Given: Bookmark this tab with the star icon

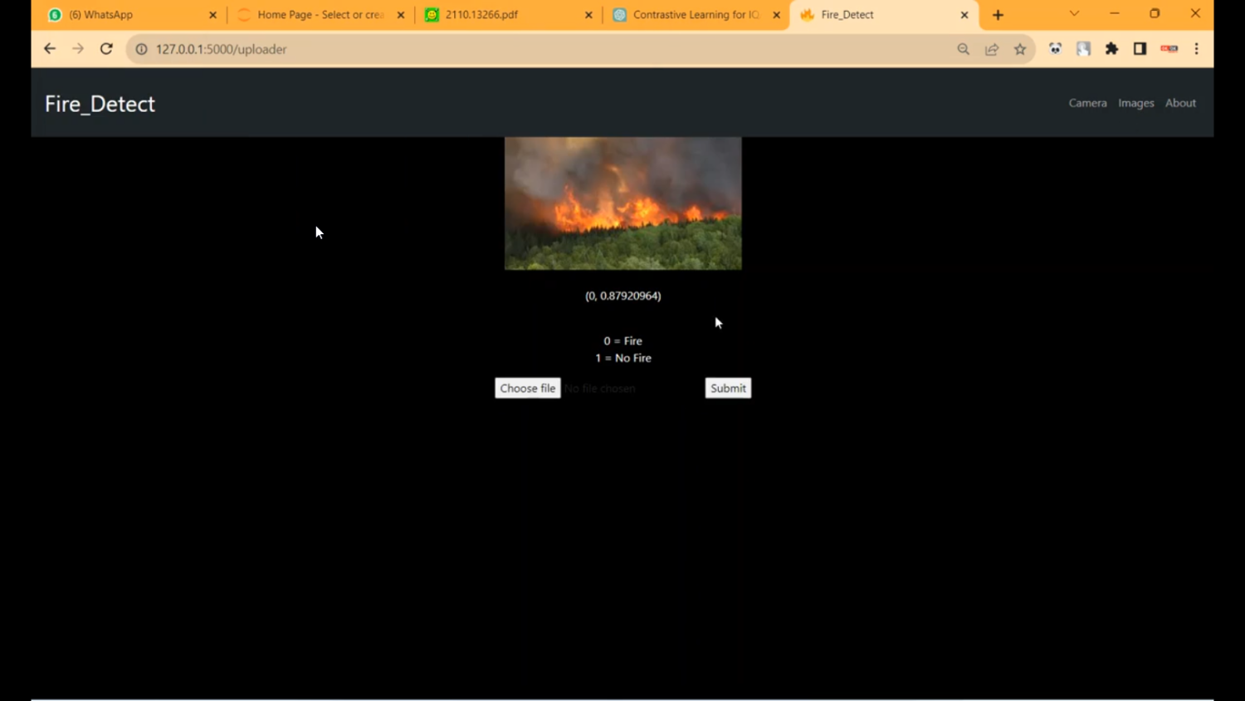Looking at the screenshot, I should 1020,49.
